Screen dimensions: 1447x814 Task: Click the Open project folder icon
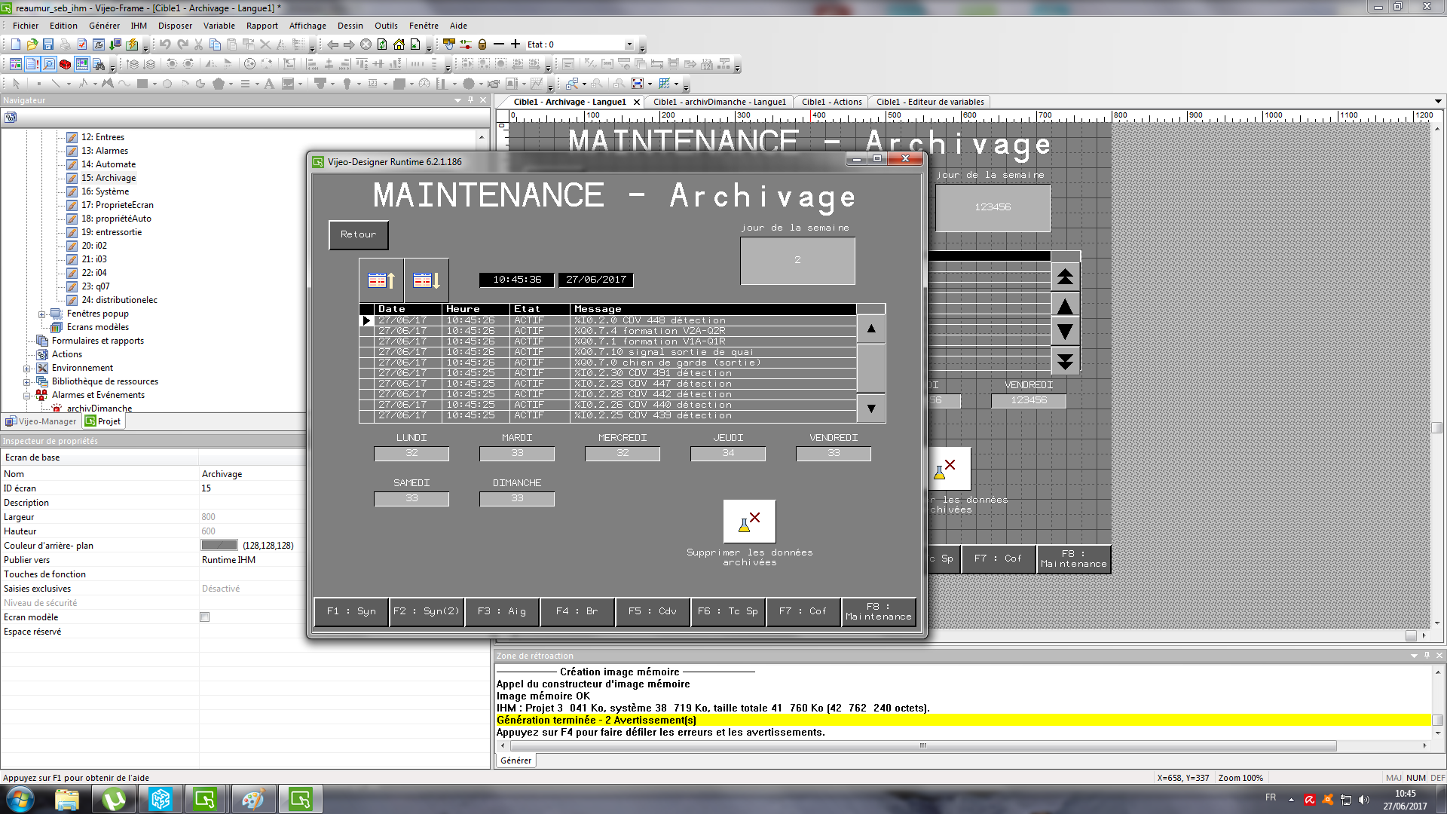point(32,44)
